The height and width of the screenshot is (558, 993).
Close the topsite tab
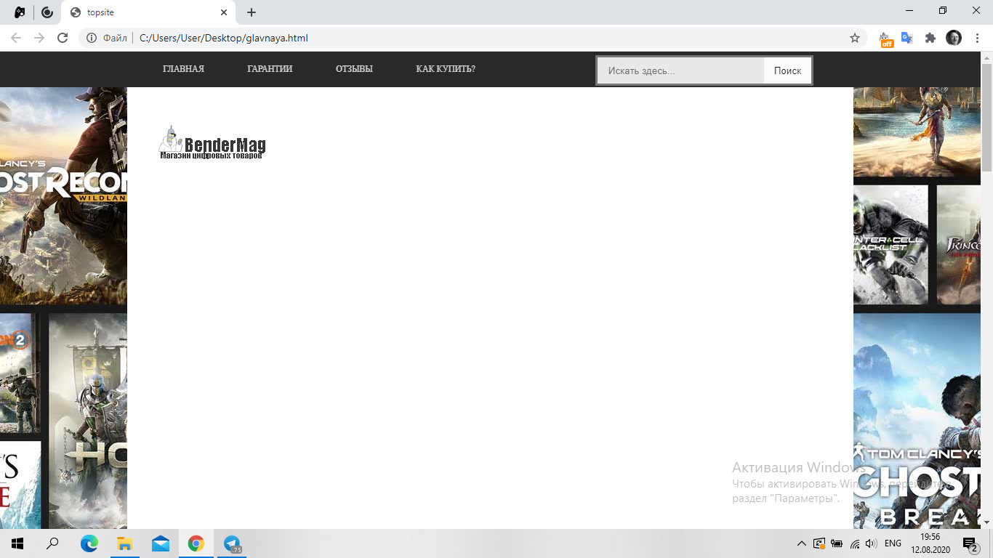(x=224, y=12)
